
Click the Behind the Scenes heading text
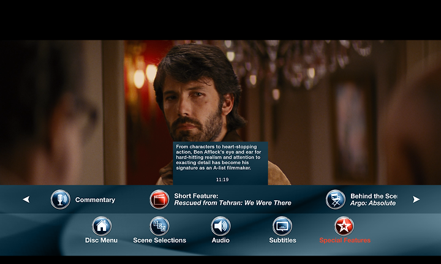(x=374, y=196)
